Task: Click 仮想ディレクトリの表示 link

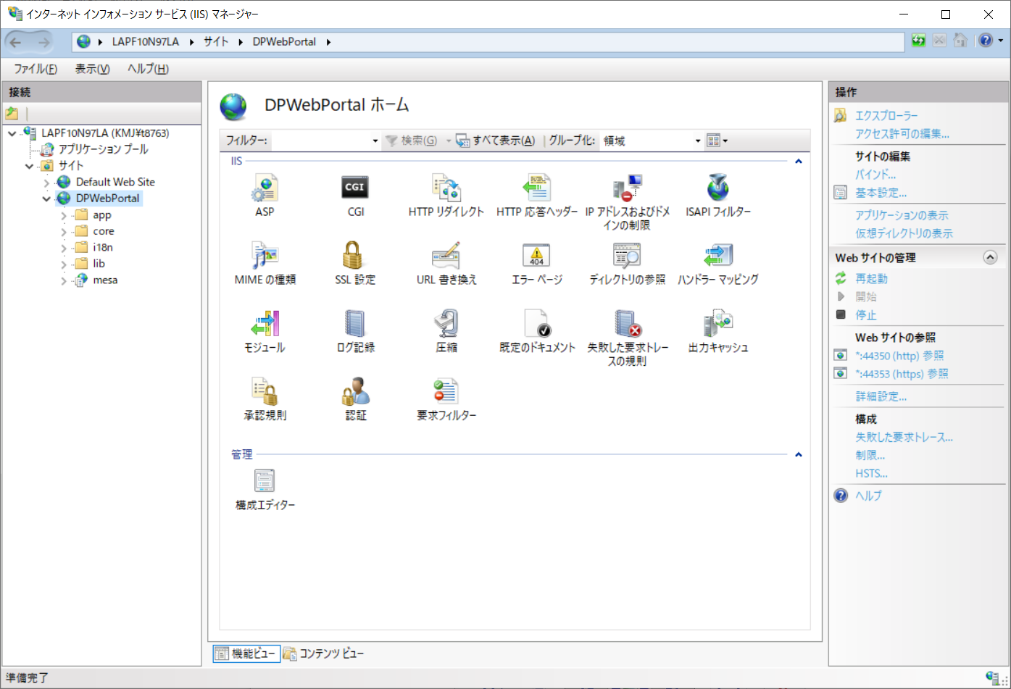Action: (x=904, y=233)
